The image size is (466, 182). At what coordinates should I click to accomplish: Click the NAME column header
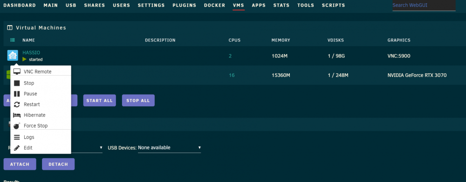(28, 40)
